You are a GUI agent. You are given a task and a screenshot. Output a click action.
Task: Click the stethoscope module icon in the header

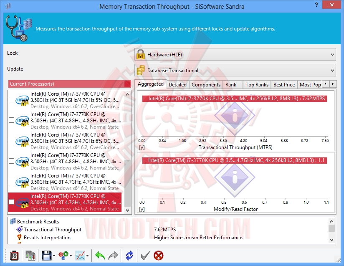point(19,28)
